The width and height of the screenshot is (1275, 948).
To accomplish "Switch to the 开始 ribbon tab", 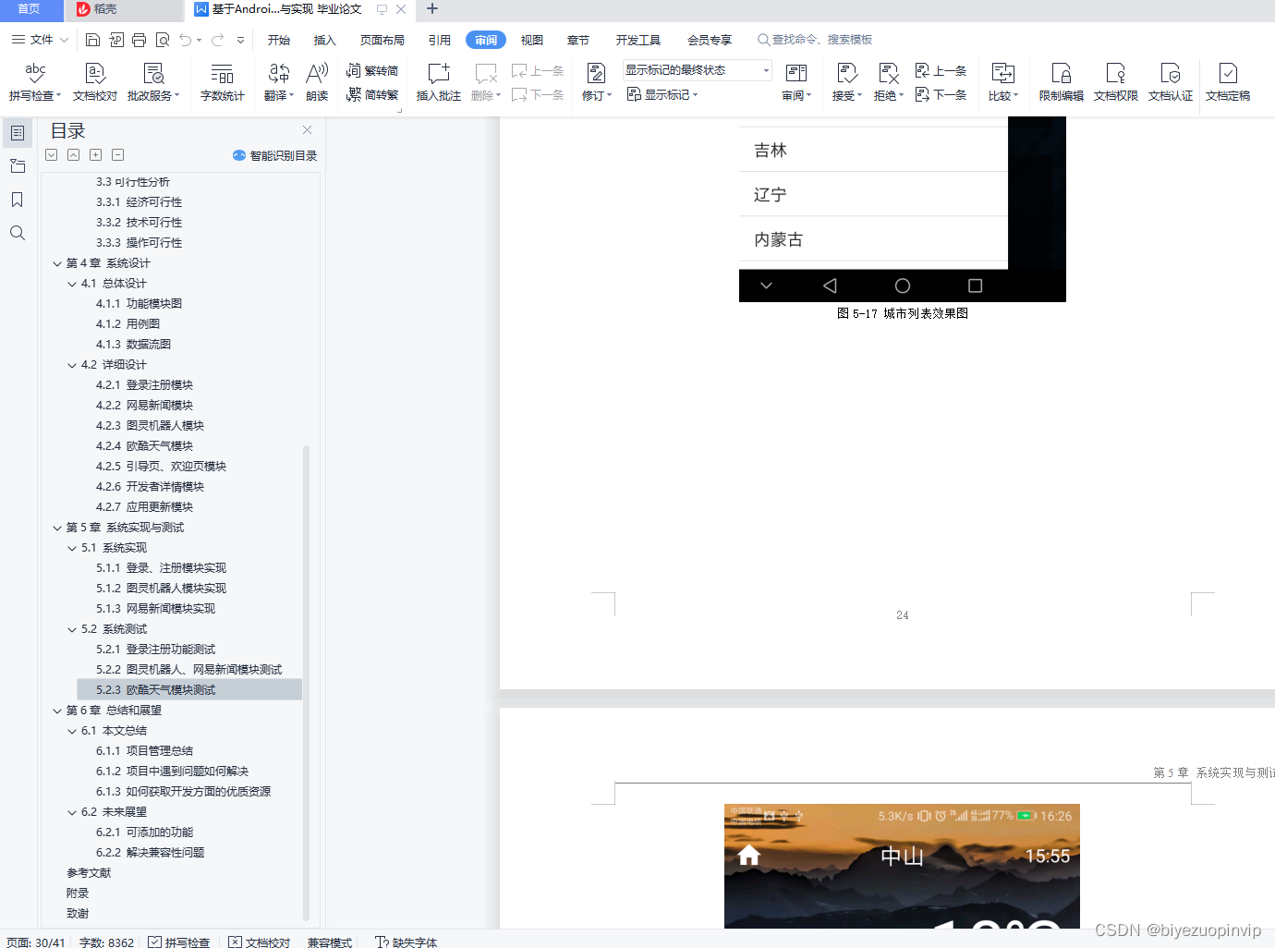I will (279, 40).
